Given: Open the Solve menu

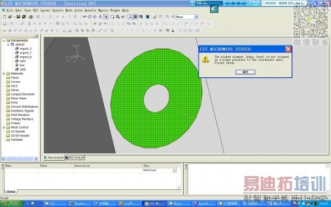Looking at the screenshot, I should click(x=78, y=10).
